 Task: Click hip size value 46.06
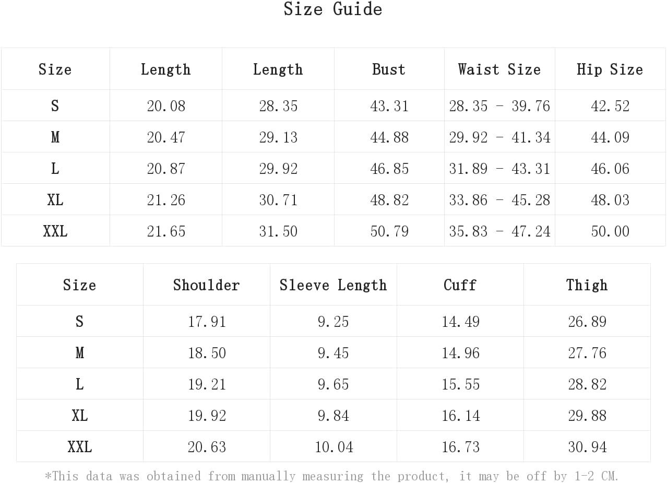pos(610,169)
